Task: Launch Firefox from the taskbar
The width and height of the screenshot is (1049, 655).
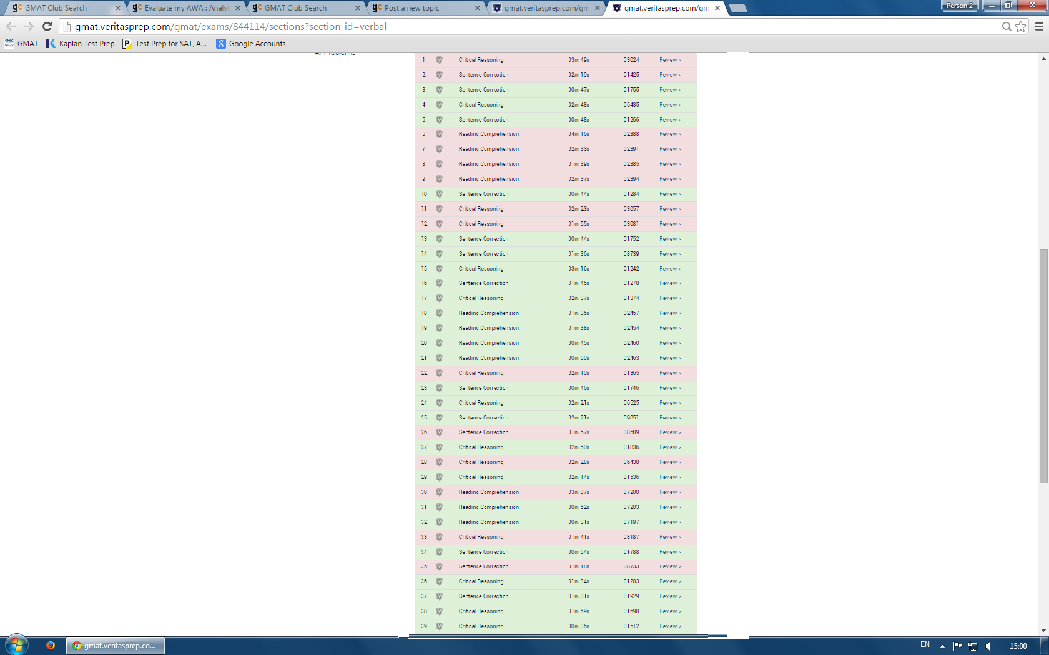Action: click(51, 645)
